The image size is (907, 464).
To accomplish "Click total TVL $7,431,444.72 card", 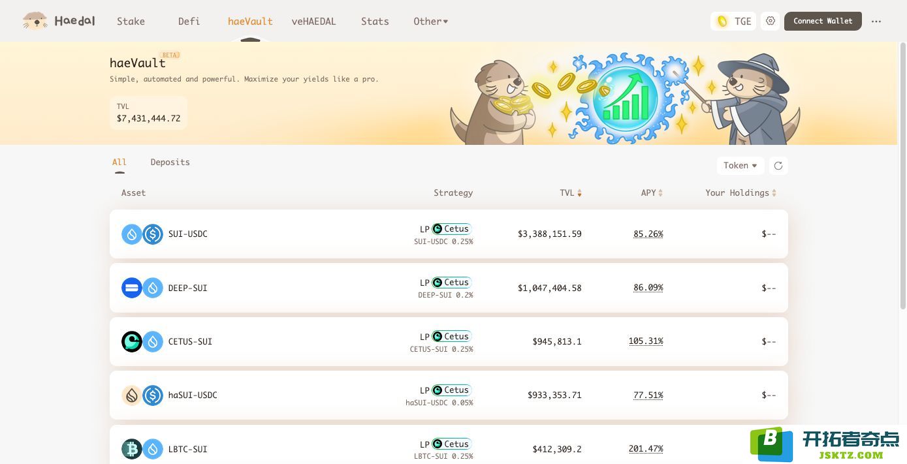I will click(x=149, y=113).
